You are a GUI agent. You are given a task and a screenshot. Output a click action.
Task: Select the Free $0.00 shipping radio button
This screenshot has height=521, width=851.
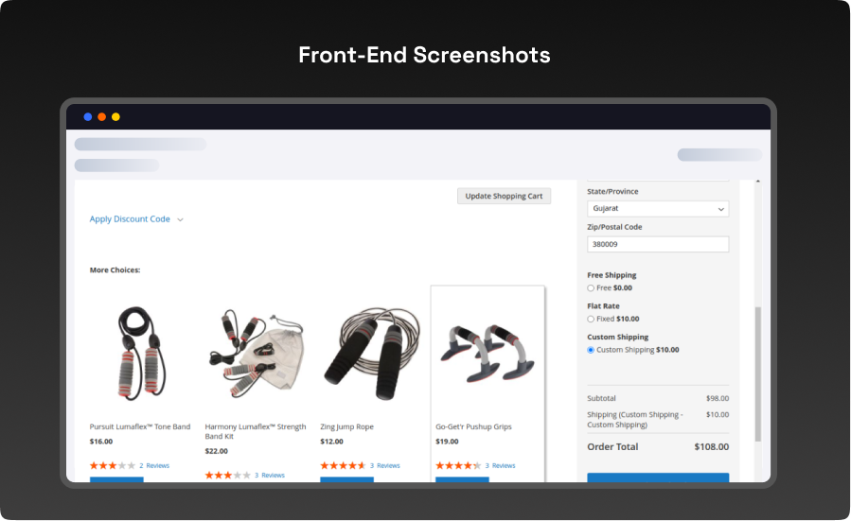(x=591, y=287)
